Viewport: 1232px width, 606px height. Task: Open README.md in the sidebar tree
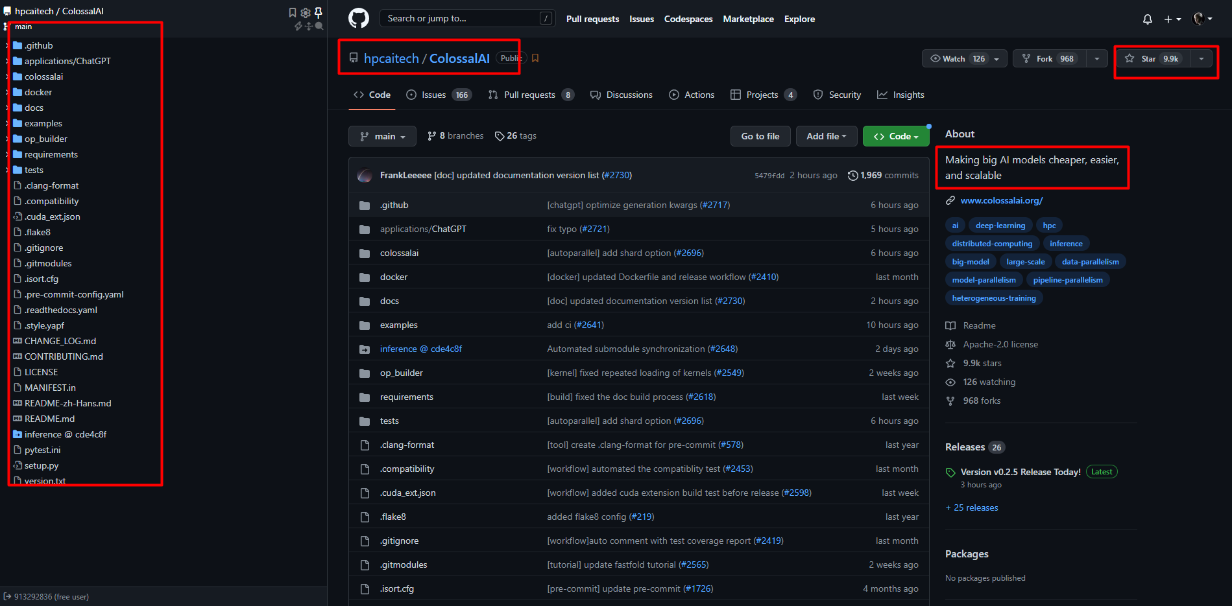[x=49, y=419]
